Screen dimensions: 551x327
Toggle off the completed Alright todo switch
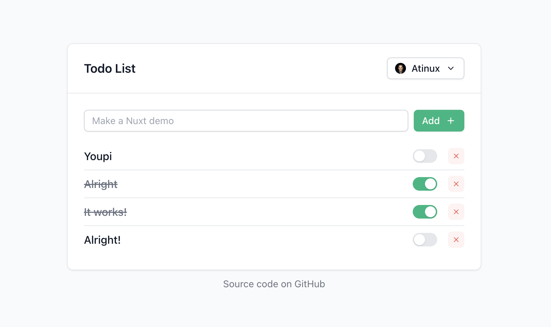(x=425, y=184)
